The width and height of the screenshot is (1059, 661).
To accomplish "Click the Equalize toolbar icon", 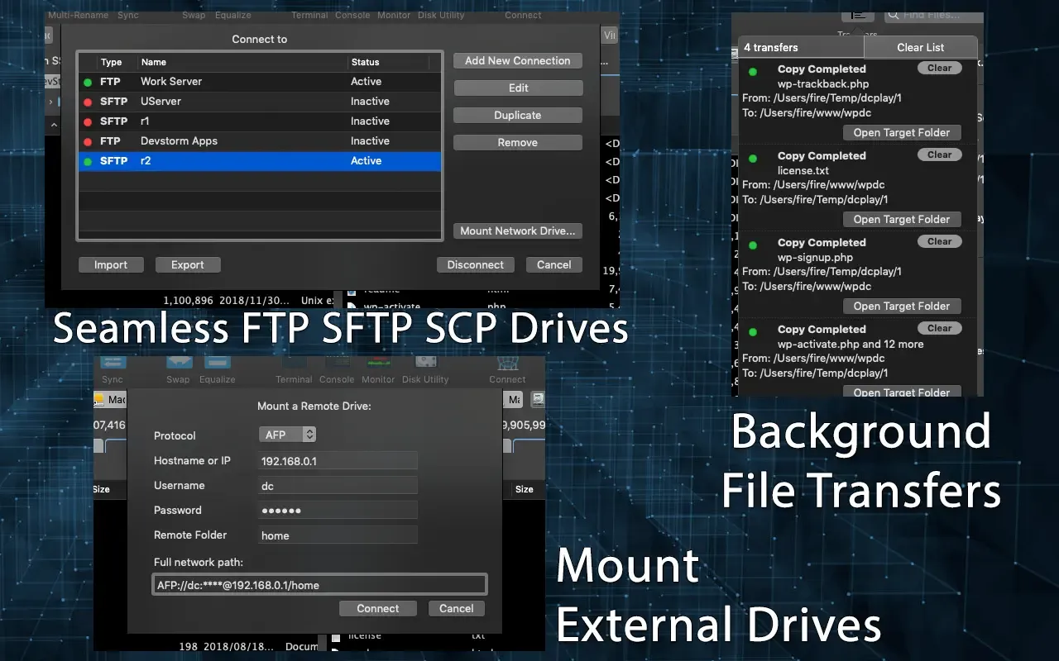I will [x=218, y=364].
